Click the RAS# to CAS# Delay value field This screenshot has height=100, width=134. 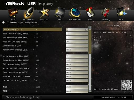click(x=77, y=34)
